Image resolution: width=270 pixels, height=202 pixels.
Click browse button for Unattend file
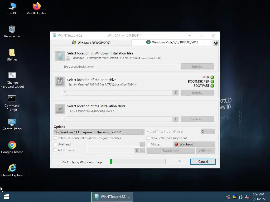point(142,145)
